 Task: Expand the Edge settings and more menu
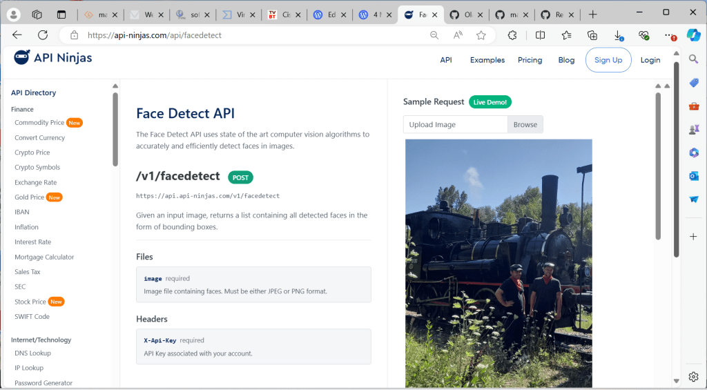[x=668, y=35]
